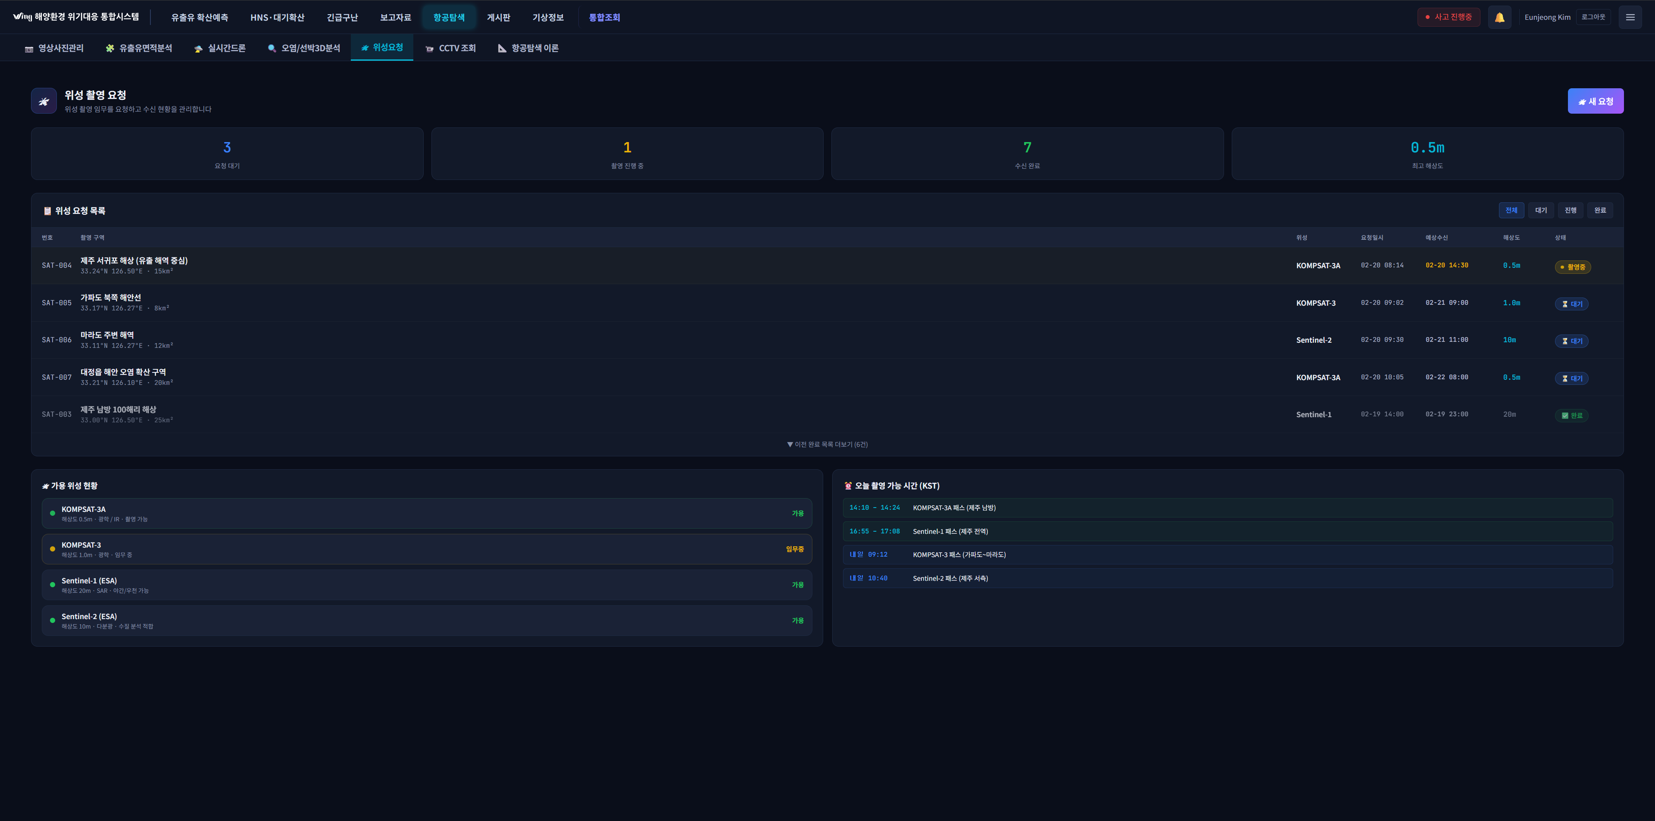Image resolution: width=1655 pixels, height=821 pixels.
Task: Open 오염/선박3D분석 magnifier icon tab
Action: click(304, 48)
